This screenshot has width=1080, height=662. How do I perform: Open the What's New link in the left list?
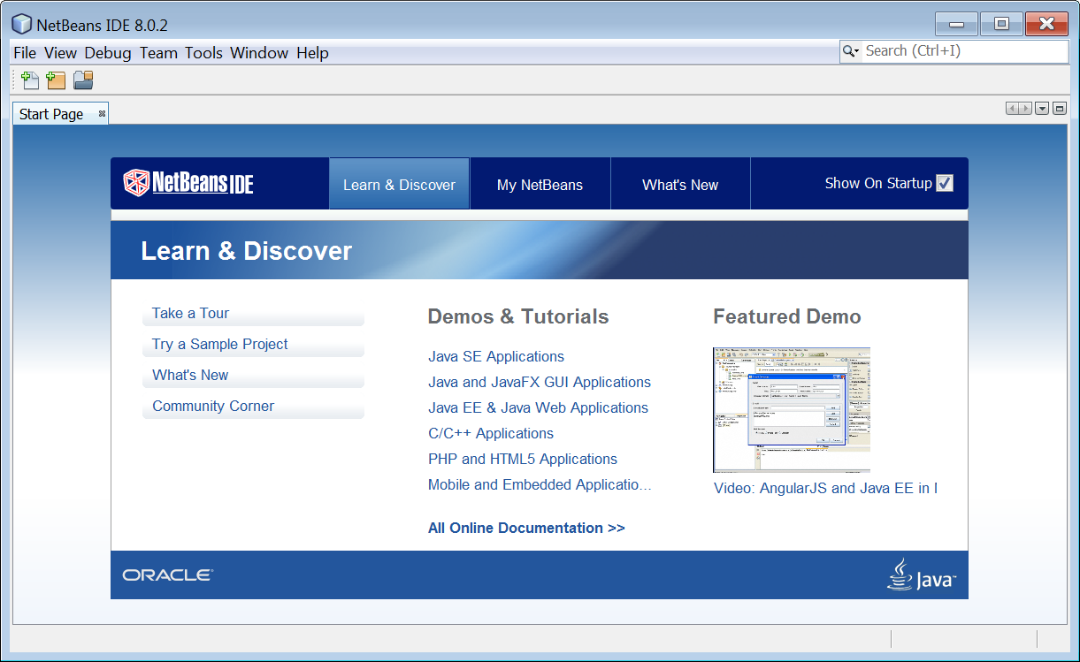click(190, 375)
